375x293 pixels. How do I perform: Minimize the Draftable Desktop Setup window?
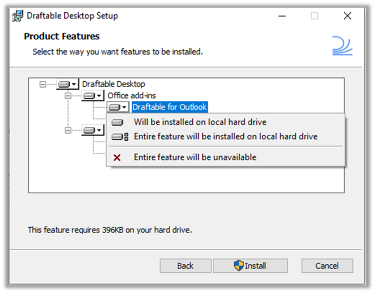point(282,16)
